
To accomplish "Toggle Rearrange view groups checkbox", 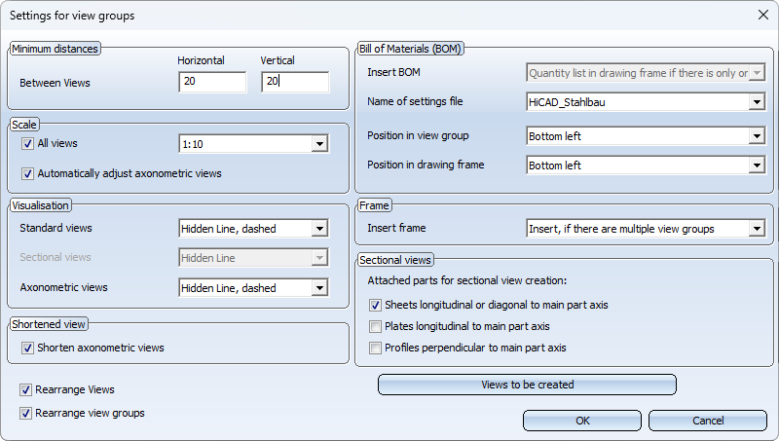I will (x=25, y=413).
